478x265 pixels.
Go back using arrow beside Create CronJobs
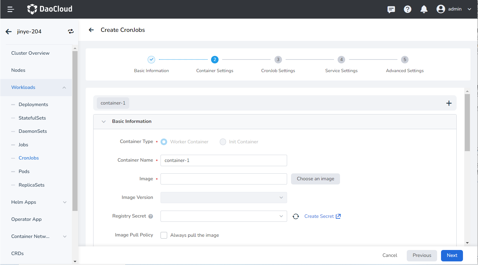pyautogui.click(x=91, y=30)
